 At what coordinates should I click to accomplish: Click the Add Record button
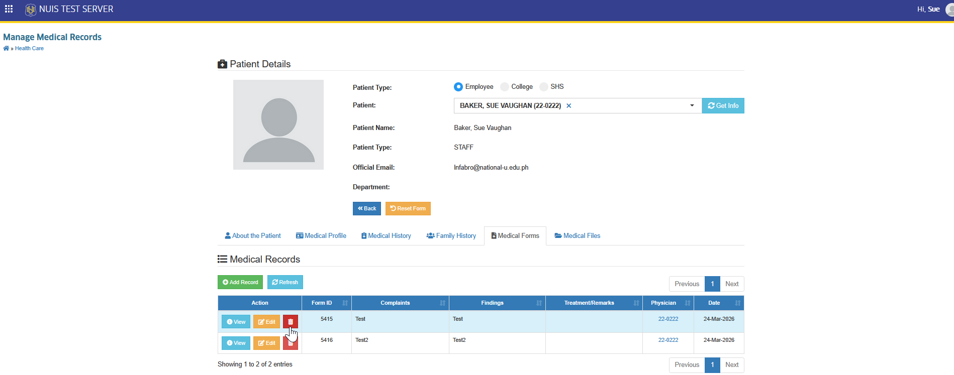[x=240, y=282]
